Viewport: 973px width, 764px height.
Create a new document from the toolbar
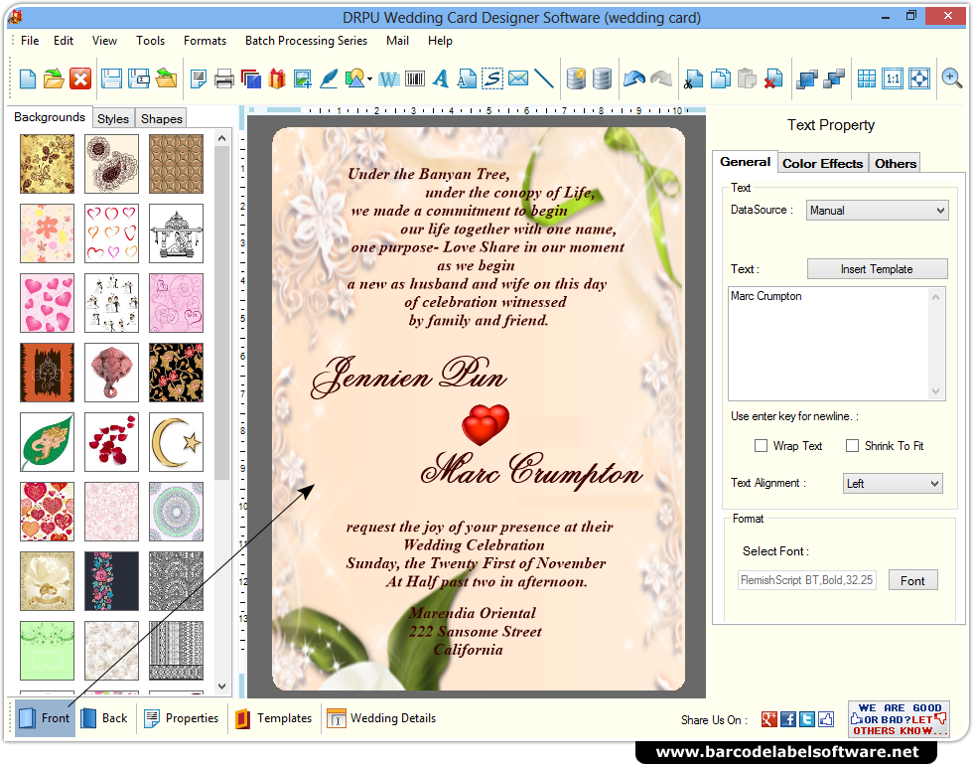[28, 78]
